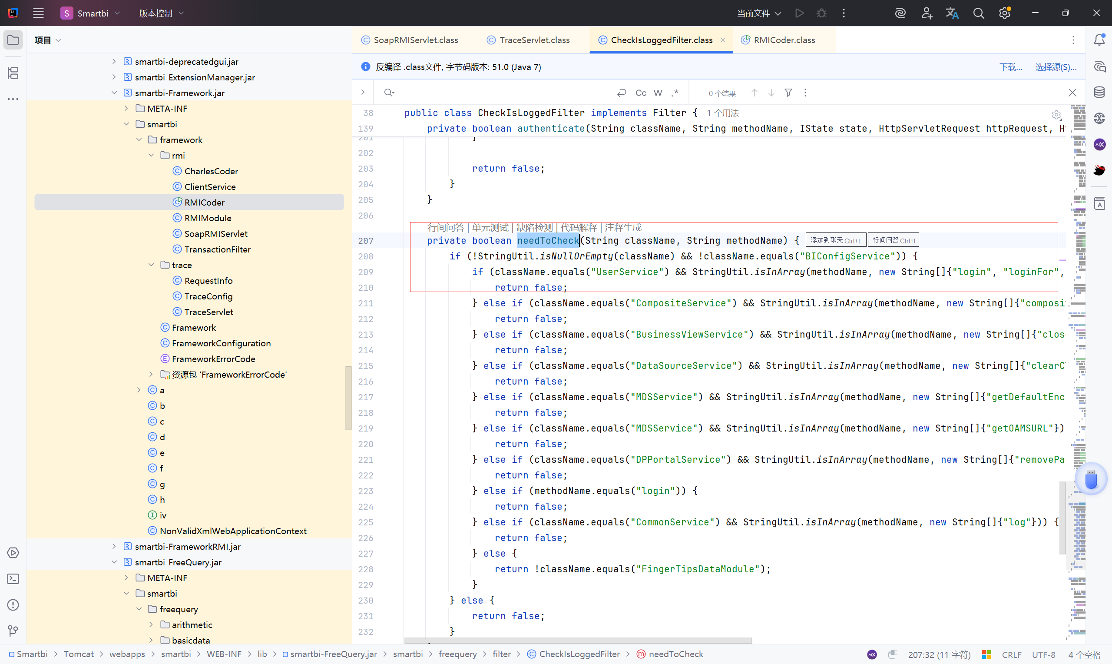Open the Database tool window
Image resolution: width=1112 pixels, height=664 pixels.
point(1099,92)
